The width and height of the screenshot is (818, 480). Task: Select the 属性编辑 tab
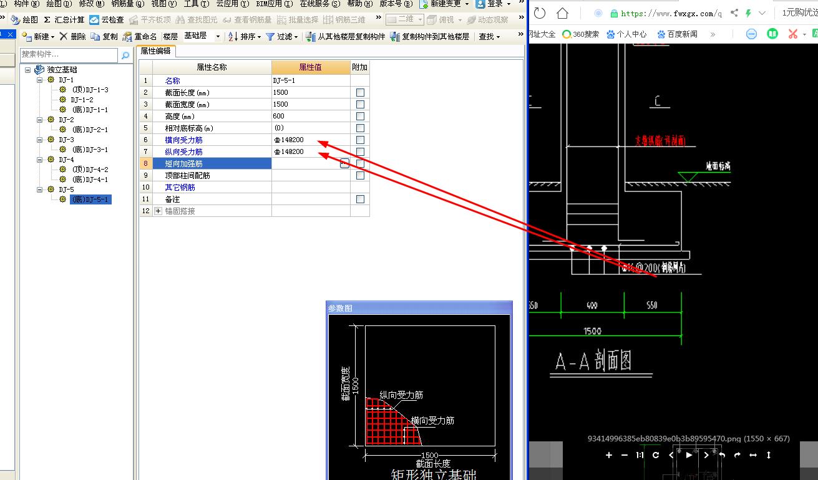pyautogui.click(x=156, y=51)
